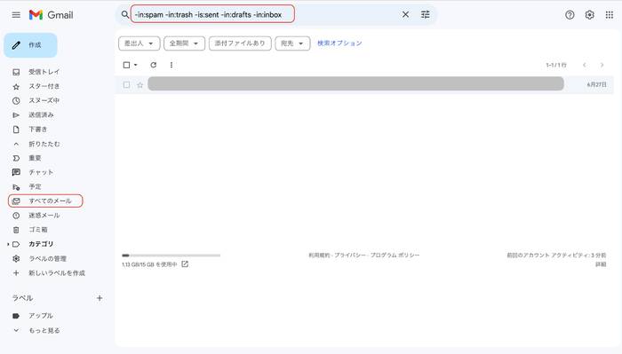Open the 宛先 recipient filter dropdown

pyautogui.click(x=292, y=43)
